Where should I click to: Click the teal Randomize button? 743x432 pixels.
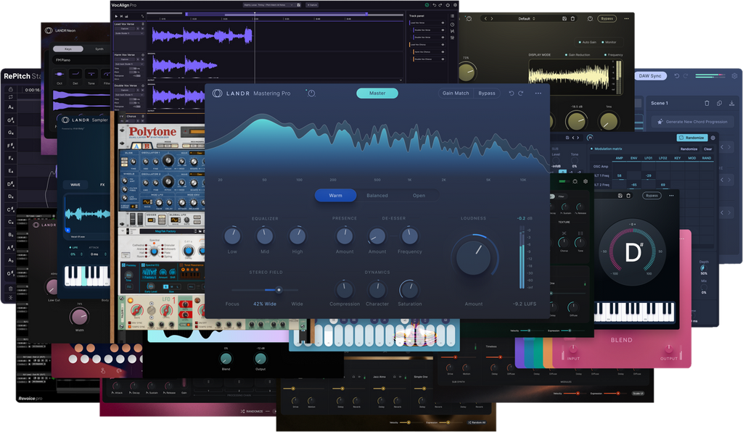(x=691, y=138)
